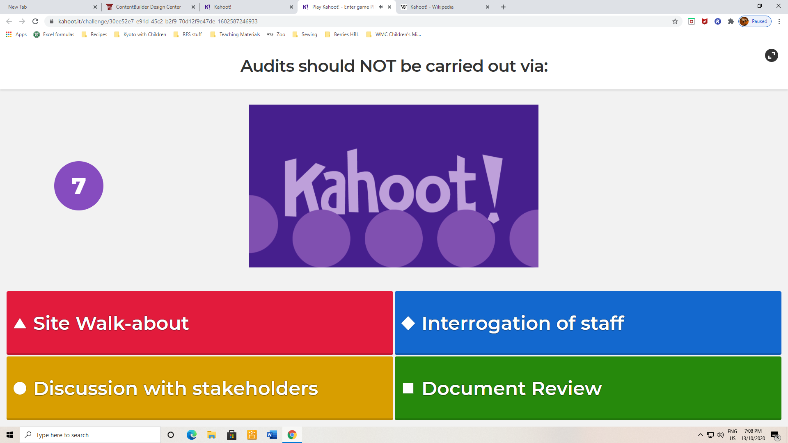Open the Word app on taskbar
This screenshot has height=443, width=788.
coord(272,435)
